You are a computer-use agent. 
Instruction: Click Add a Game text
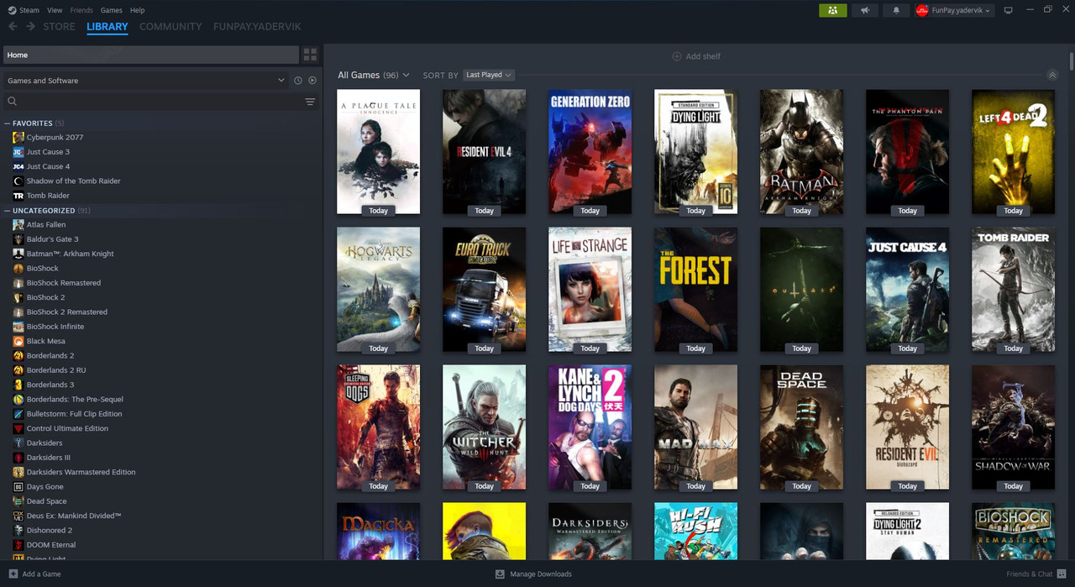41,574
